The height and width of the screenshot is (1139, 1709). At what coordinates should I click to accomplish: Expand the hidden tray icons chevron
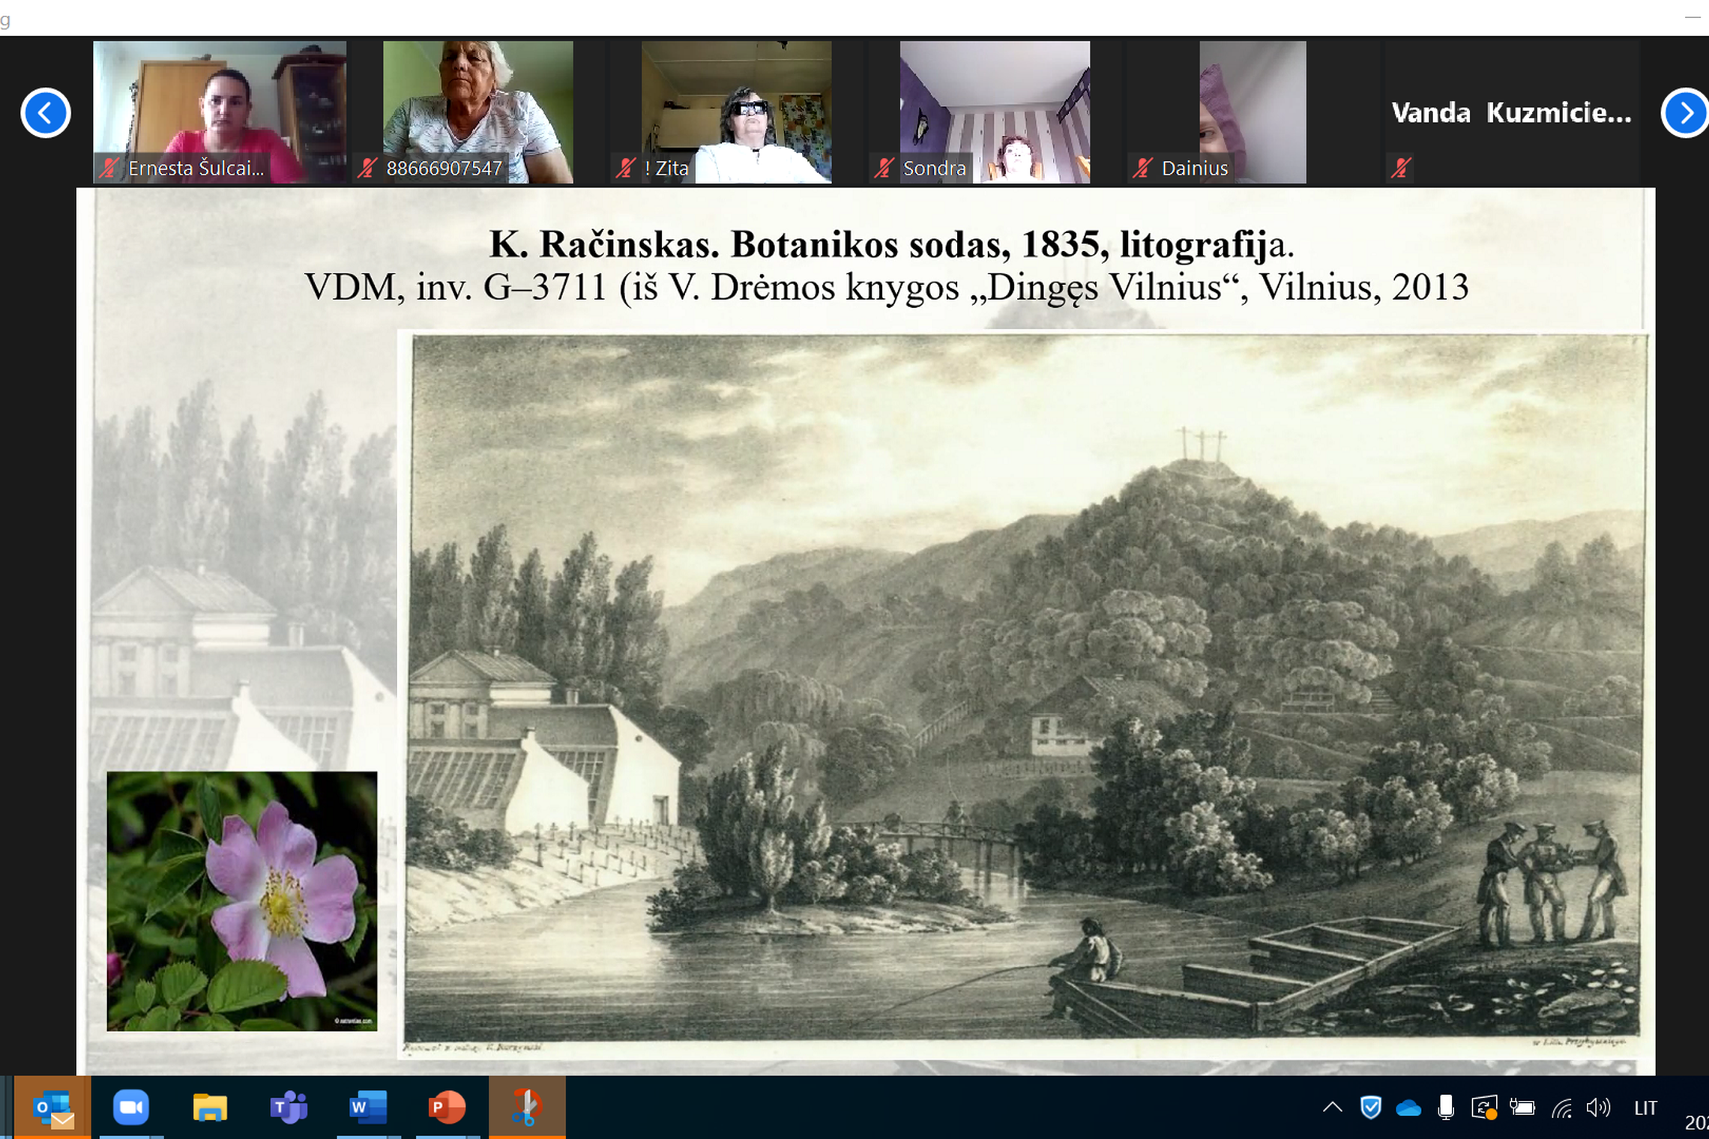click(1332, 1108)
